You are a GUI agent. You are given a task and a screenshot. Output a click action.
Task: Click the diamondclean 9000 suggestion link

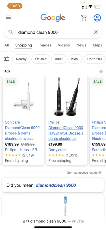[x=56, y=185]
